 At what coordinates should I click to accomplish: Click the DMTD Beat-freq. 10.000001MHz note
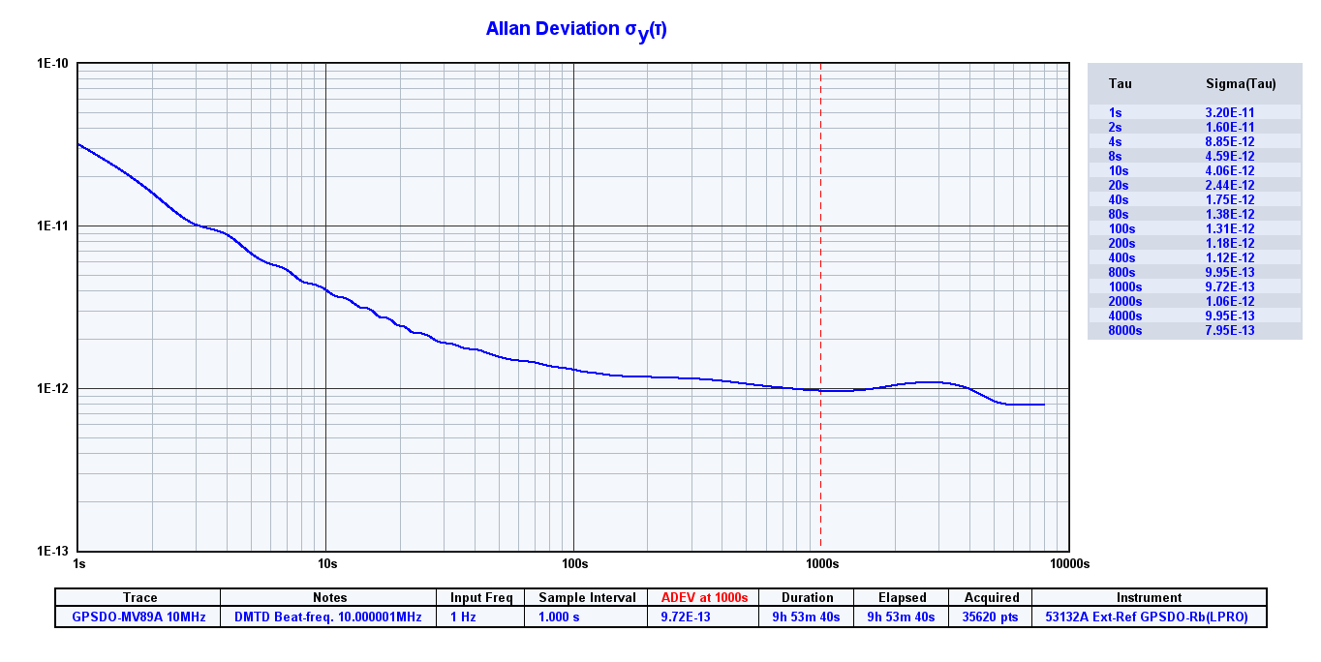click(x=329, y=617)
